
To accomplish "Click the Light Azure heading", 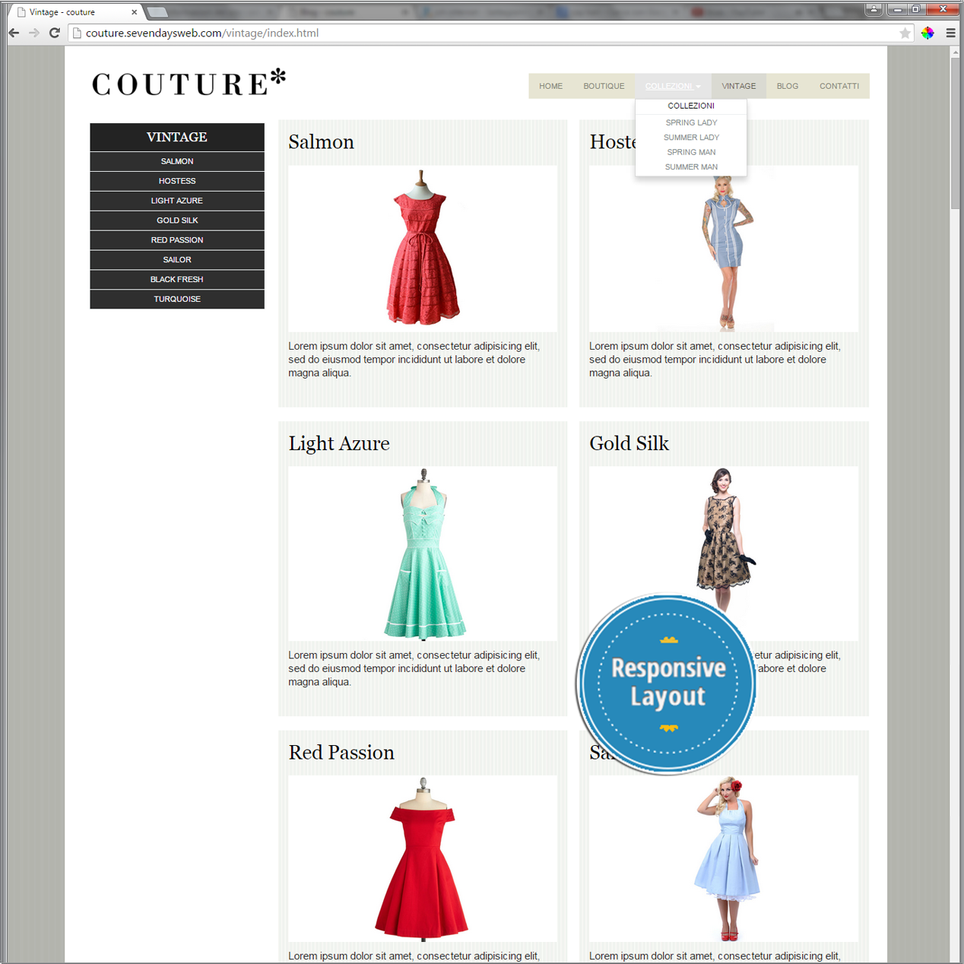I will (339, 443).
